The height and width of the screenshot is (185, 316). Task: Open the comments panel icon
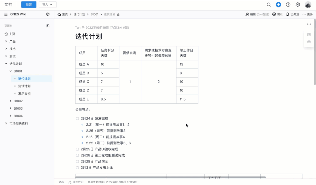coord(309,42)
